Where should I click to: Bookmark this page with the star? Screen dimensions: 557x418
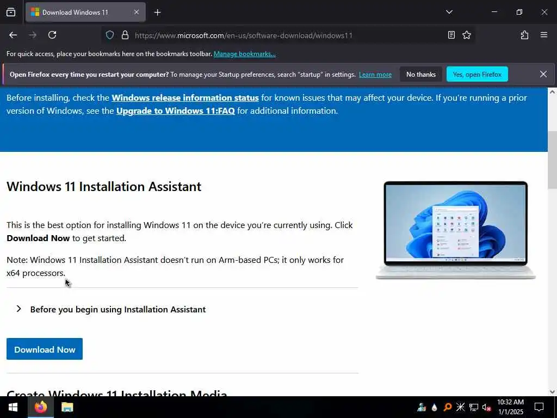467,35
